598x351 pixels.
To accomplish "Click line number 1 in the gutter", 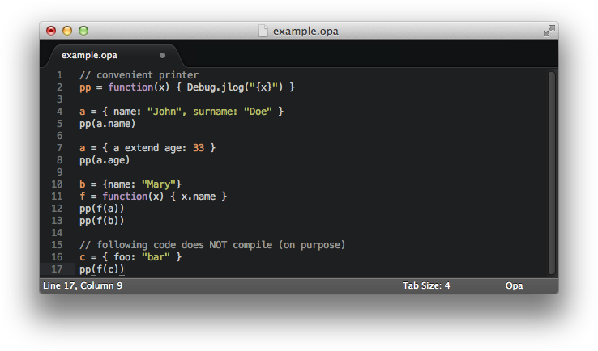I will 59,75.
